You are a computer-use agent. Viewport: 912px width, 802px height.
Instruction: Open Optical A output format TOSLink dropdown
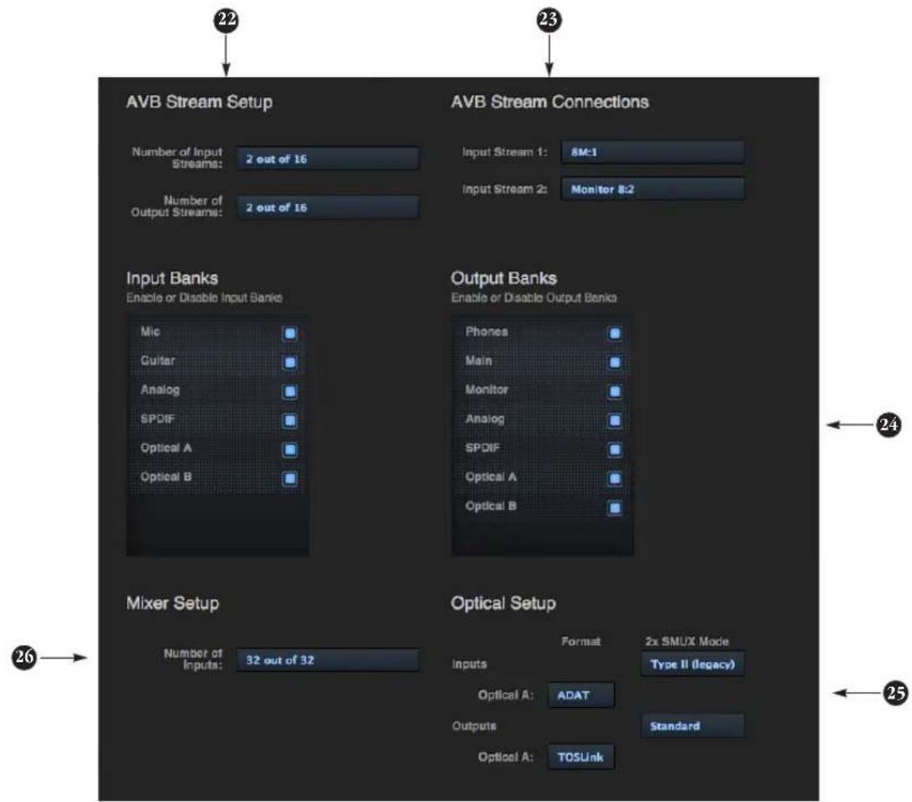pos(581,757)
